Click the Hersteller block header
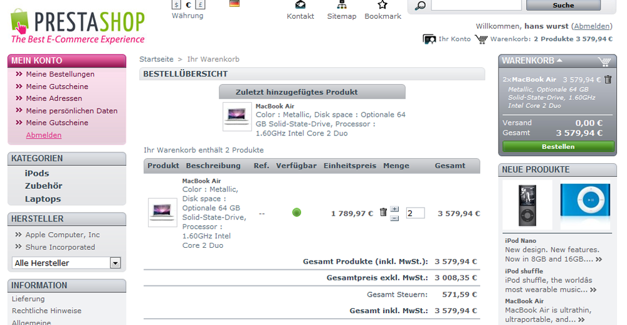Image resolution: width=627 pixels, height=325 pixels. point(67,219)
